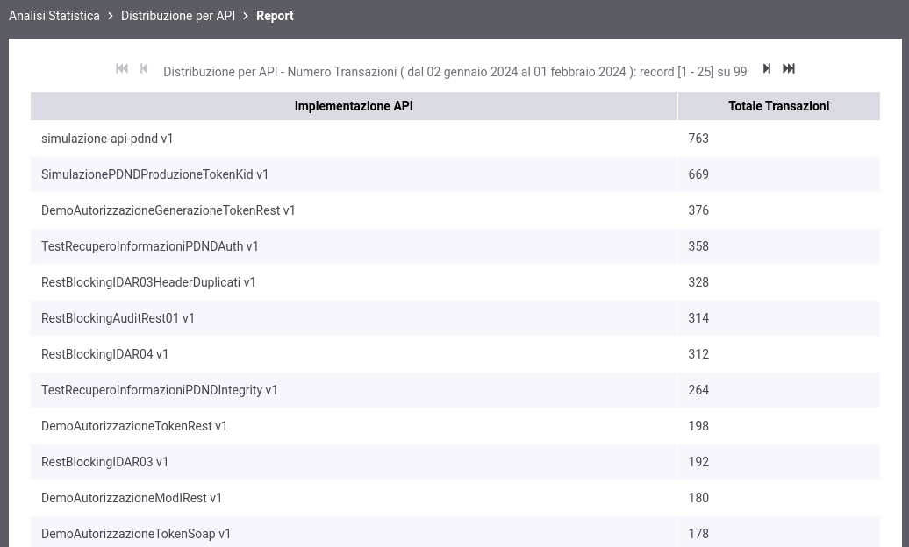Image resolution: width=909 pixels, height=547 pixels.
Task: Select row SimulazionePDNDProduzioneTokenKid v1
Action: [x=455, y=174]
